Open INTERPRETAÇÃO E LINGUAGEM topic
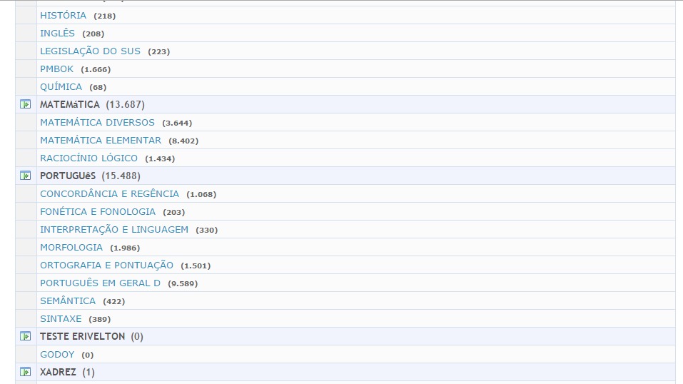Image resolution: width=683 pixels, height=384 pixels. (x=114, y=229)
